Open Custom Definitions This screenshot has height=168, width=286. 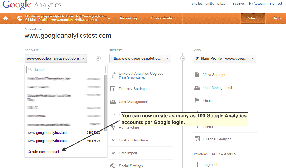(x=134, y=140)
